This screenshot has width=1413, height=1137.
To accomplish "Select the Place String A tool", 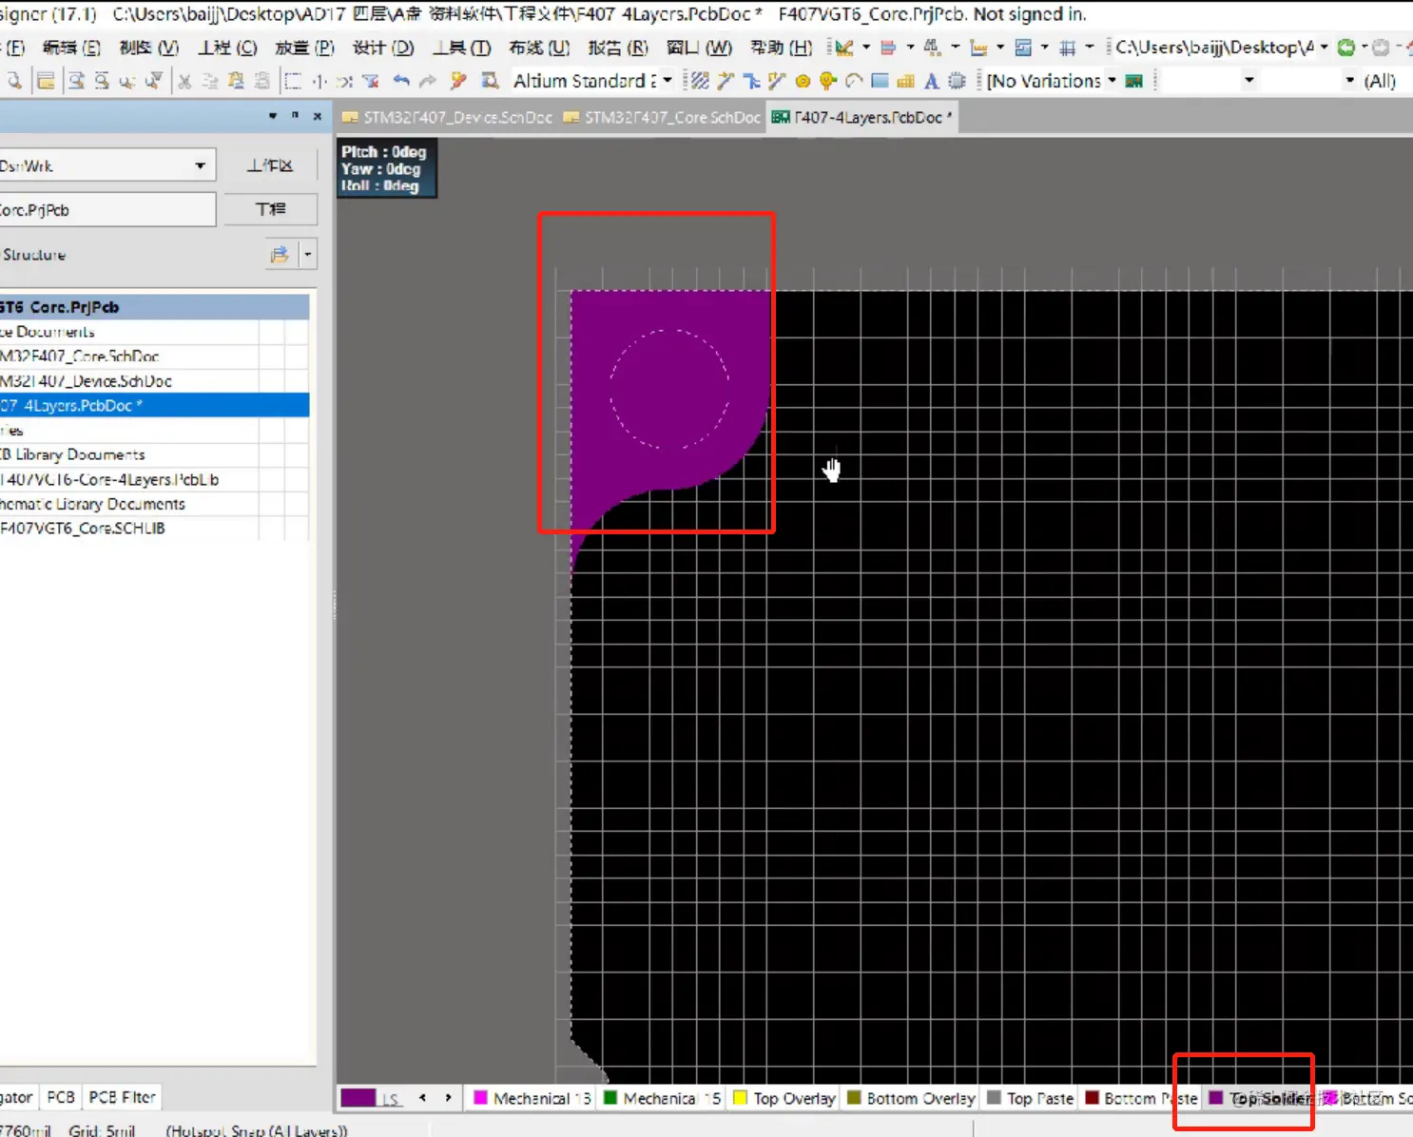I will (932, 81).
